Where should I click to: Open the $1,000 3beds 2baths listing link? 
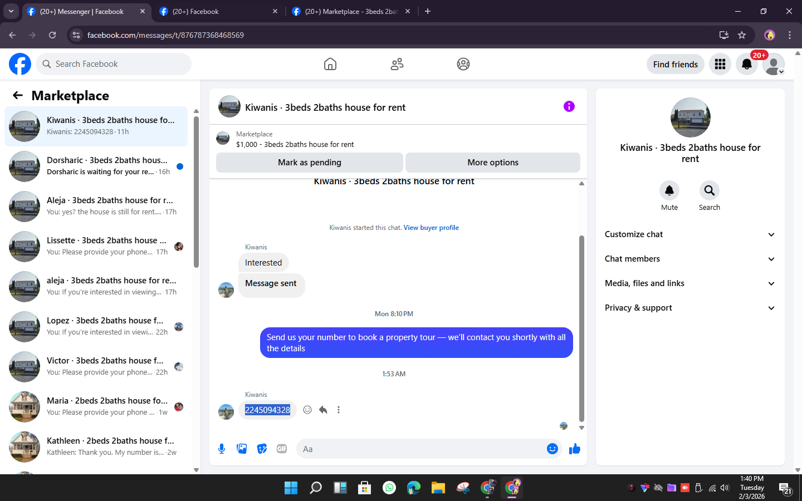point(295,144)
